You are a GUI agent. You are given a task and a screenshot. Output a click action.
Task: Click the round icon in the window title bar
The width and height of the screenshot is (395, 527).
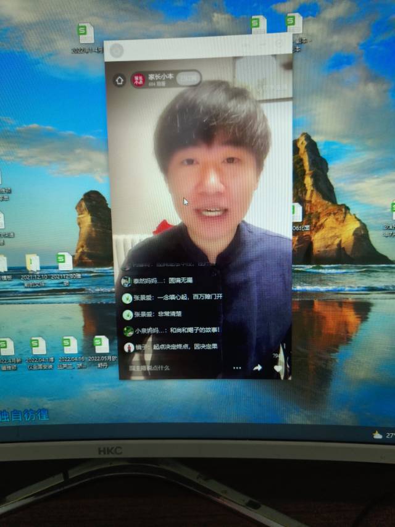(116, 51)
